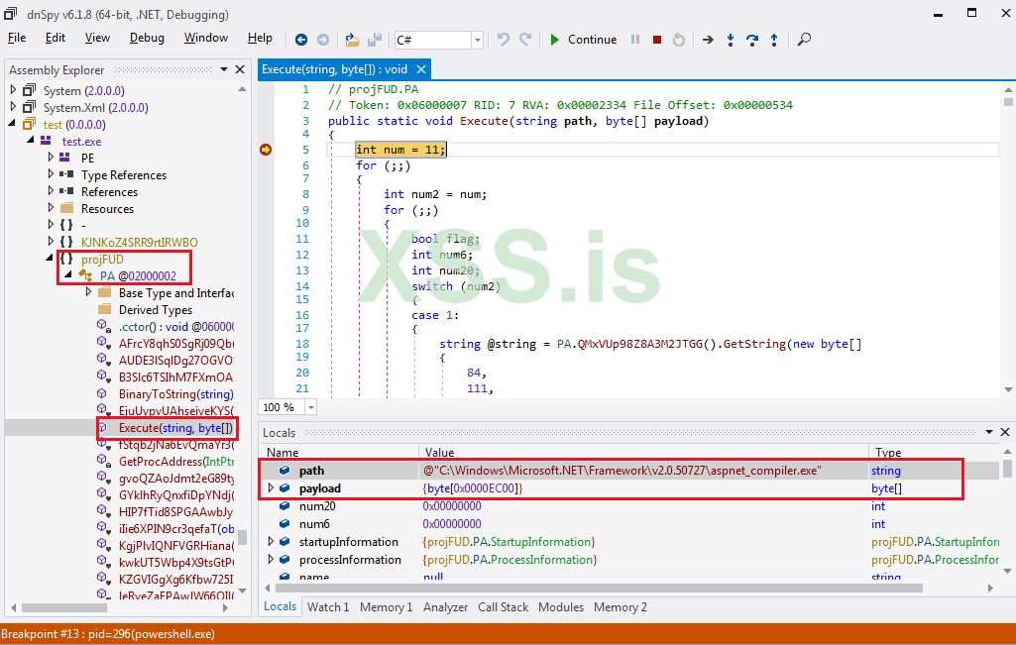This screenshot has width=1016, height=645.
Task: Switch to the Call Stack tab
Action: click(503, 607)
